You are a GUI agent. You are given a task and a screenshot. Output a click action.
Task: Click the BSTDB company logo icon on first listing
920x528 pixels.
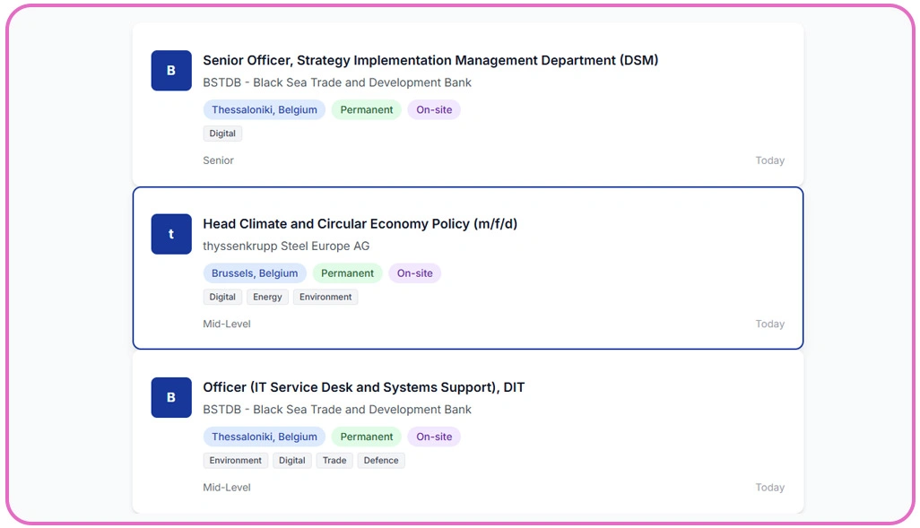(x=171, y=71)
